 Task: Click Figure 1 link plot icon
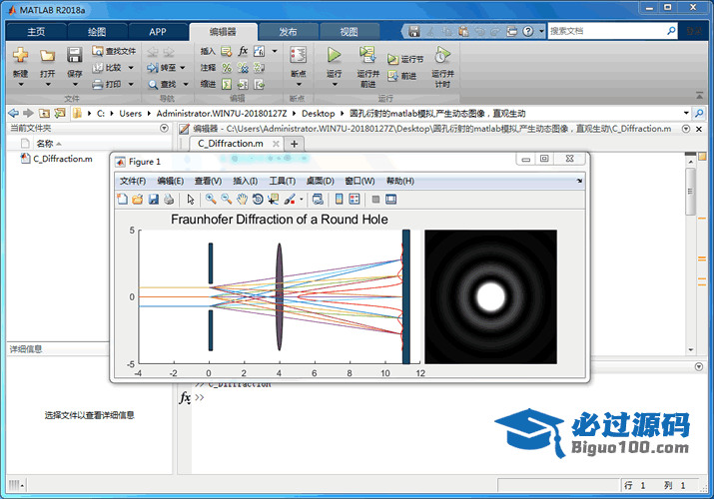[318, 200]
